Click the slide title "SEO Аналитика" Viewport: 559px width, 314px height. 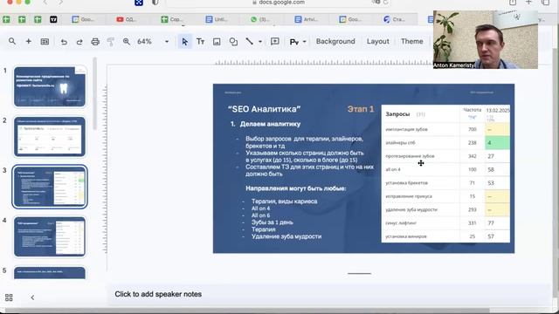pyautogui.click(x=264, y=109)
